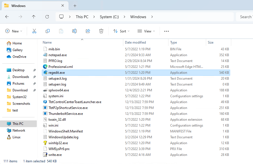Open Gallery in the sidebar
253x164 pixels.
click(15, 50)
